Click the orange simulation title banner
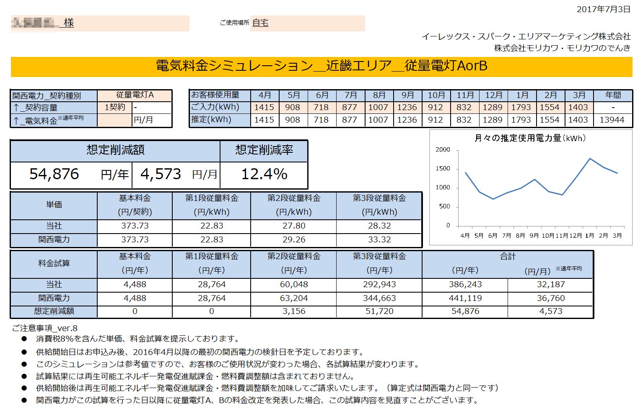Screen dimensions: 643x414 click(321, 67)
